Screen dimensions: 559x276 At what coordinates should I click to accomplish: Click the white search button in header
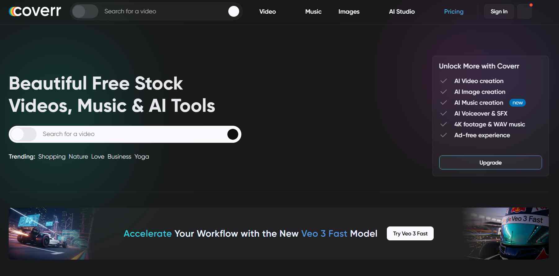pyautogui.click(x=234, y=11)
